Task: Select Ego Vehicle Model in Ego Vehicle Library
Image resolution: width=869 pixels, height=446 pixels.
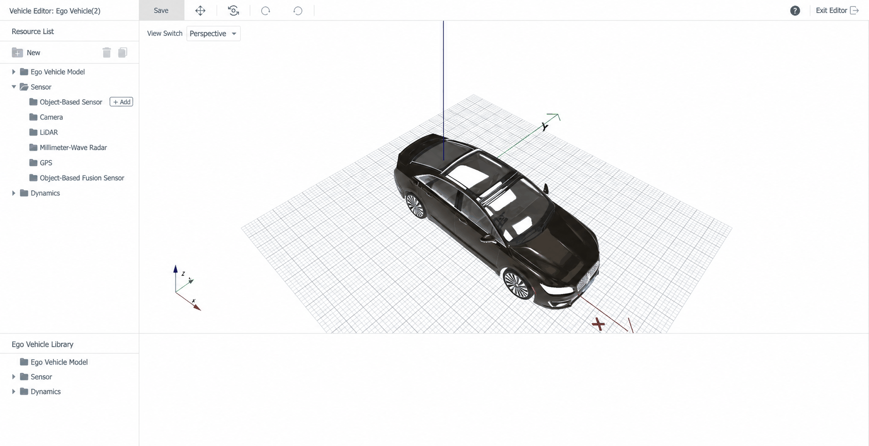Action: click(54, 362)
